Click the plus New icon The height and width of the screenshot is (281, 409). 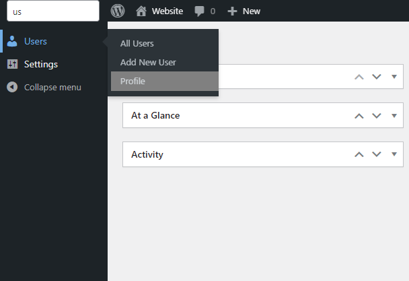(232, 11)
